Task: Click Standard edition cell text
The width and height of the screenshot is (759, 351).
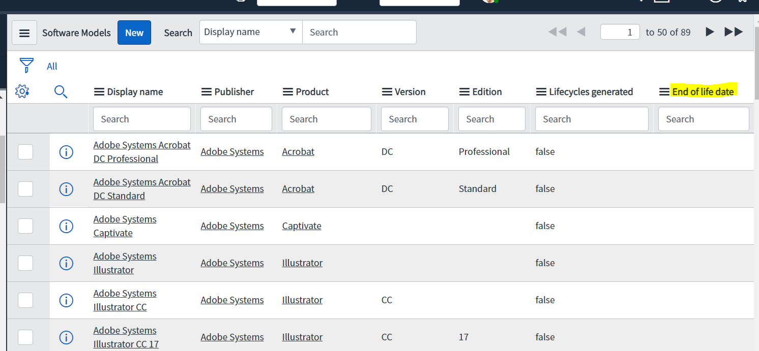Action: 478,189
